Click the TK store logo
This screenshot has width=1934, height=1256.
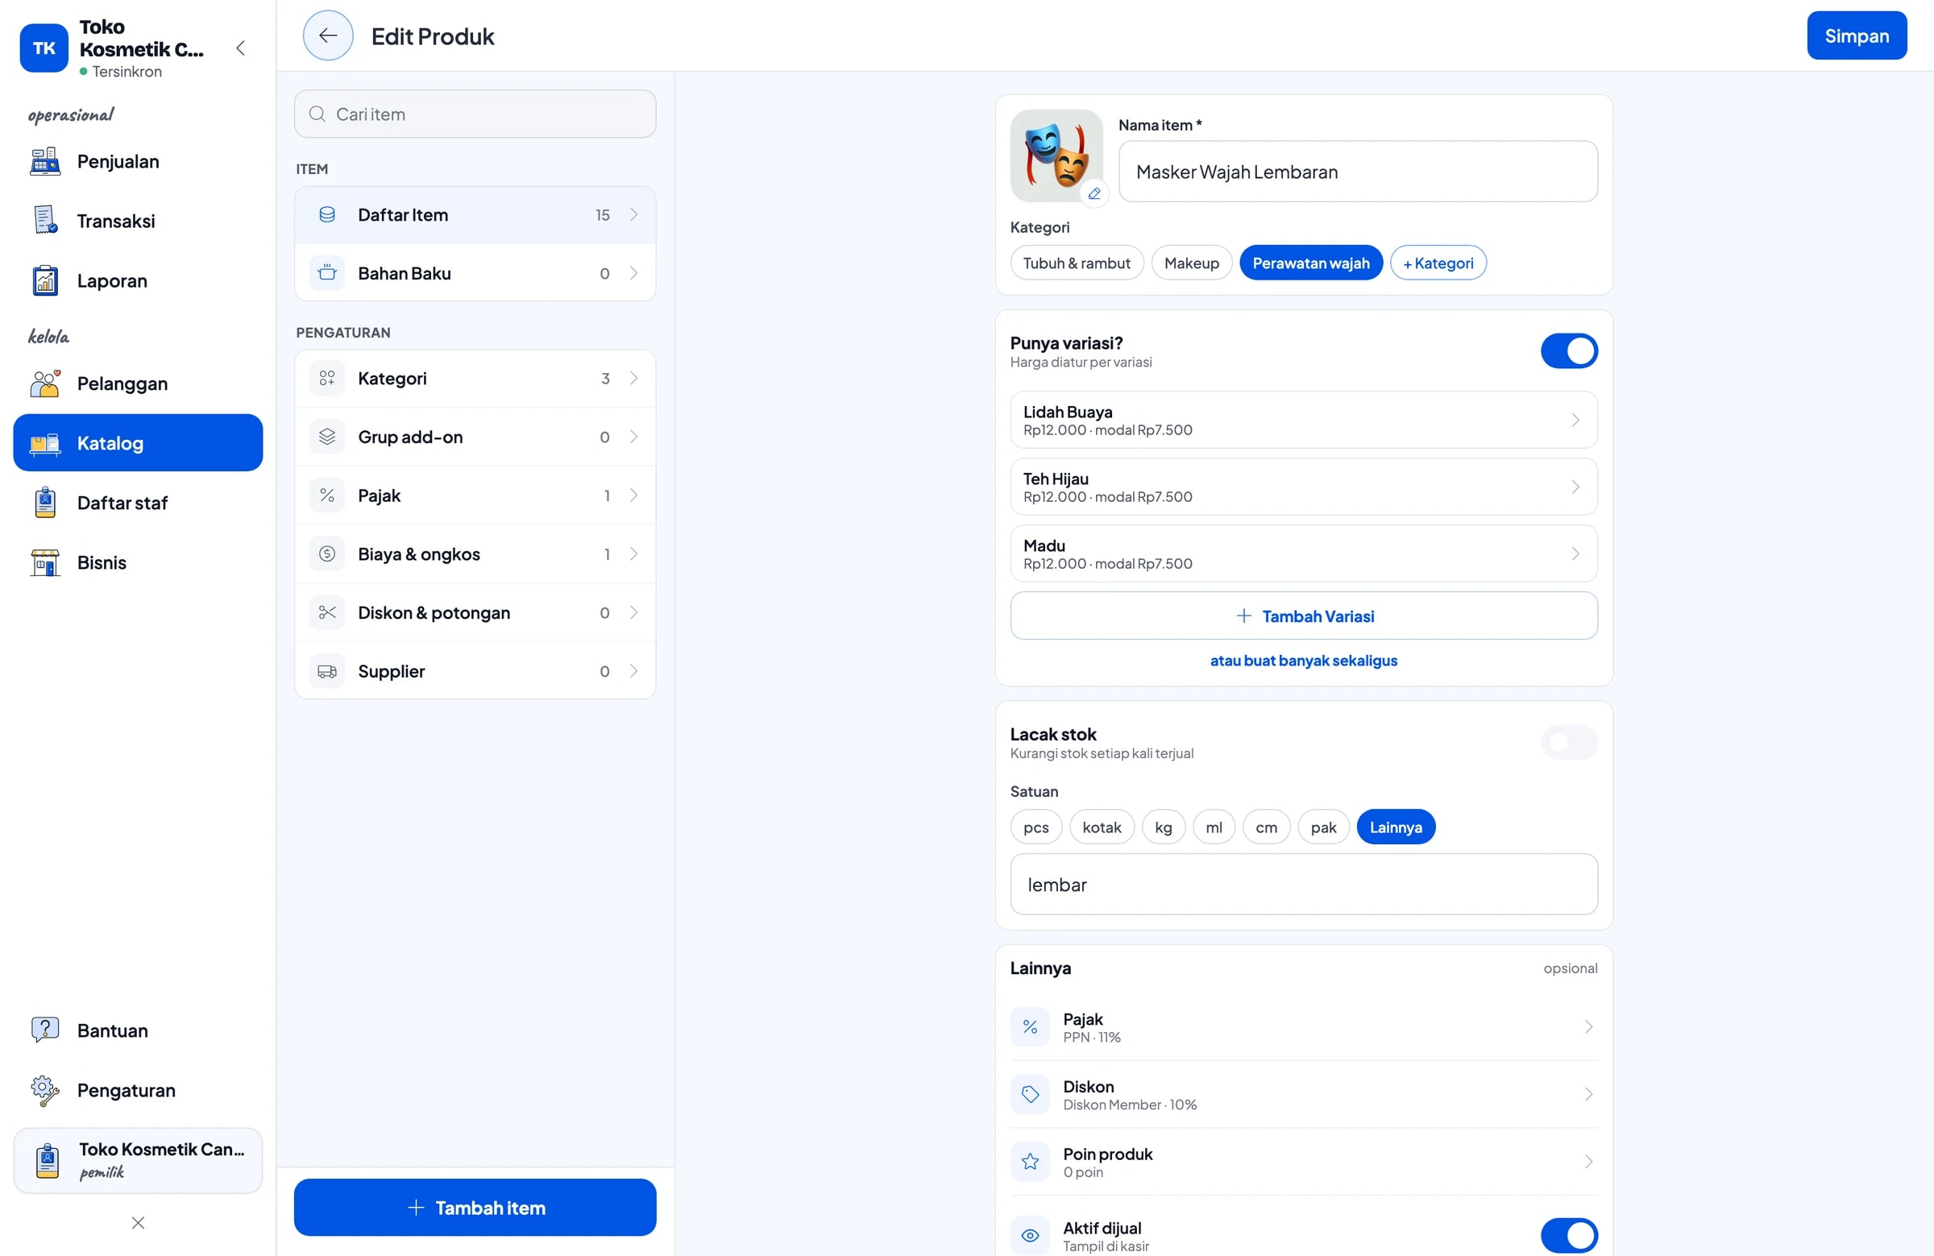(44, 48)
